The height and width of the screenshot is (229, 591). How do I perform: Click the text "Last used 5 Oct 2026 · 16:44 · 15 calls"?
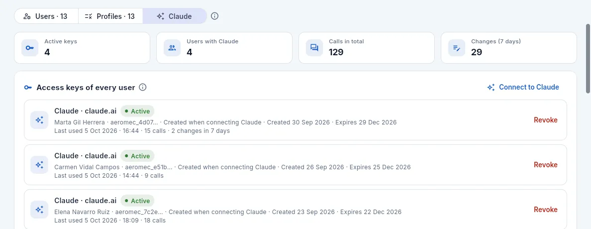[x=110, y=131]
